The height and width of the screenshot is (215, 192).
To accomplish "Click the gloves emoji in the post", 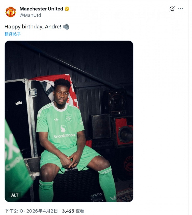I will point(66,27).
